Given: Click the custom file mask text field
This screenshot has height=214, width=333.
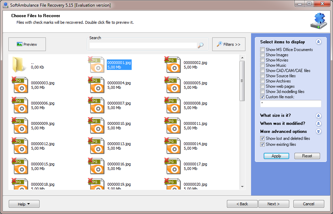Looking at the screenshot, I should tap(291, 104).
